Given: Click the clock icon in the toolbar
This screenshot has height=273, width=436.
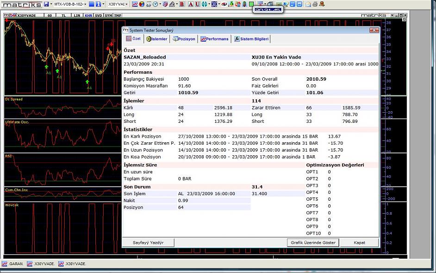Looking at the screenshot, I should click(155, 4).
